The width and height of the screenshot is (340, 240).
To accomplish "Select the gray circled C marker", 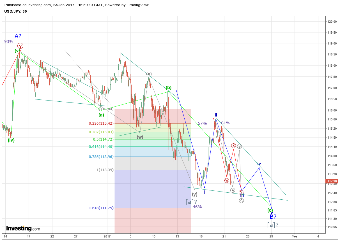I will (241, 201).
